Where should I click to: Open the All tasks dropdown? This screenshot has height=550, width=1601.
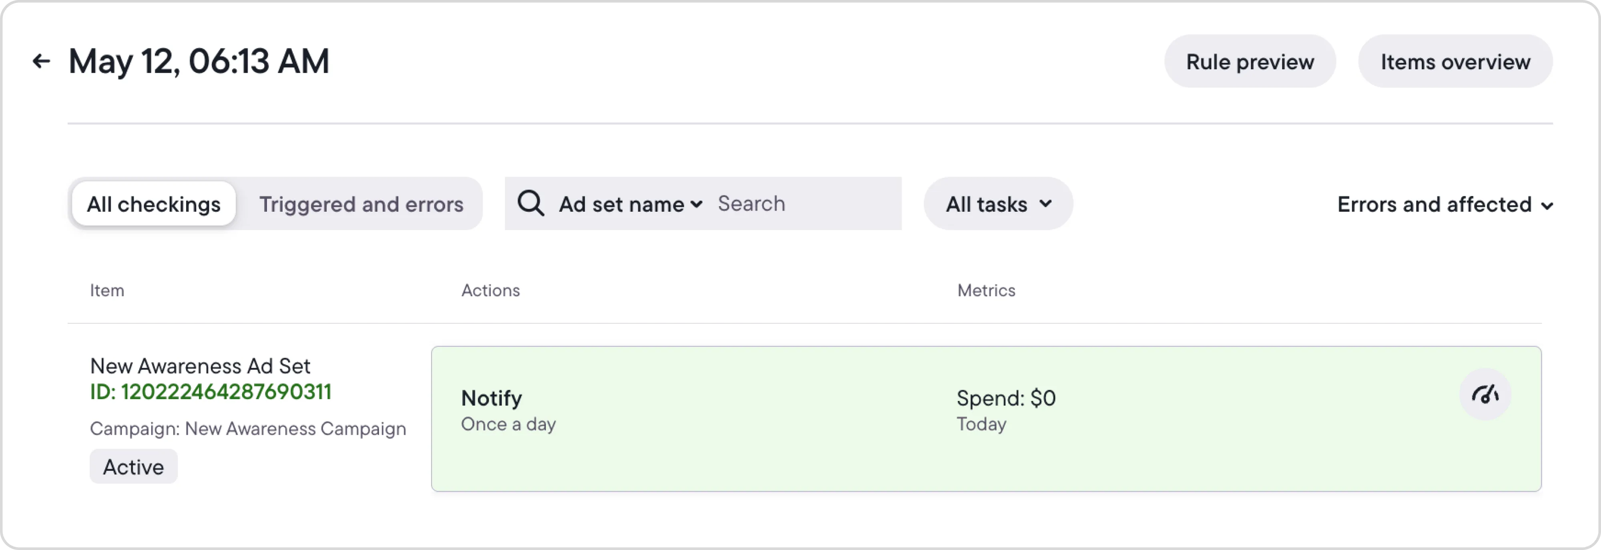click(997, 204)
